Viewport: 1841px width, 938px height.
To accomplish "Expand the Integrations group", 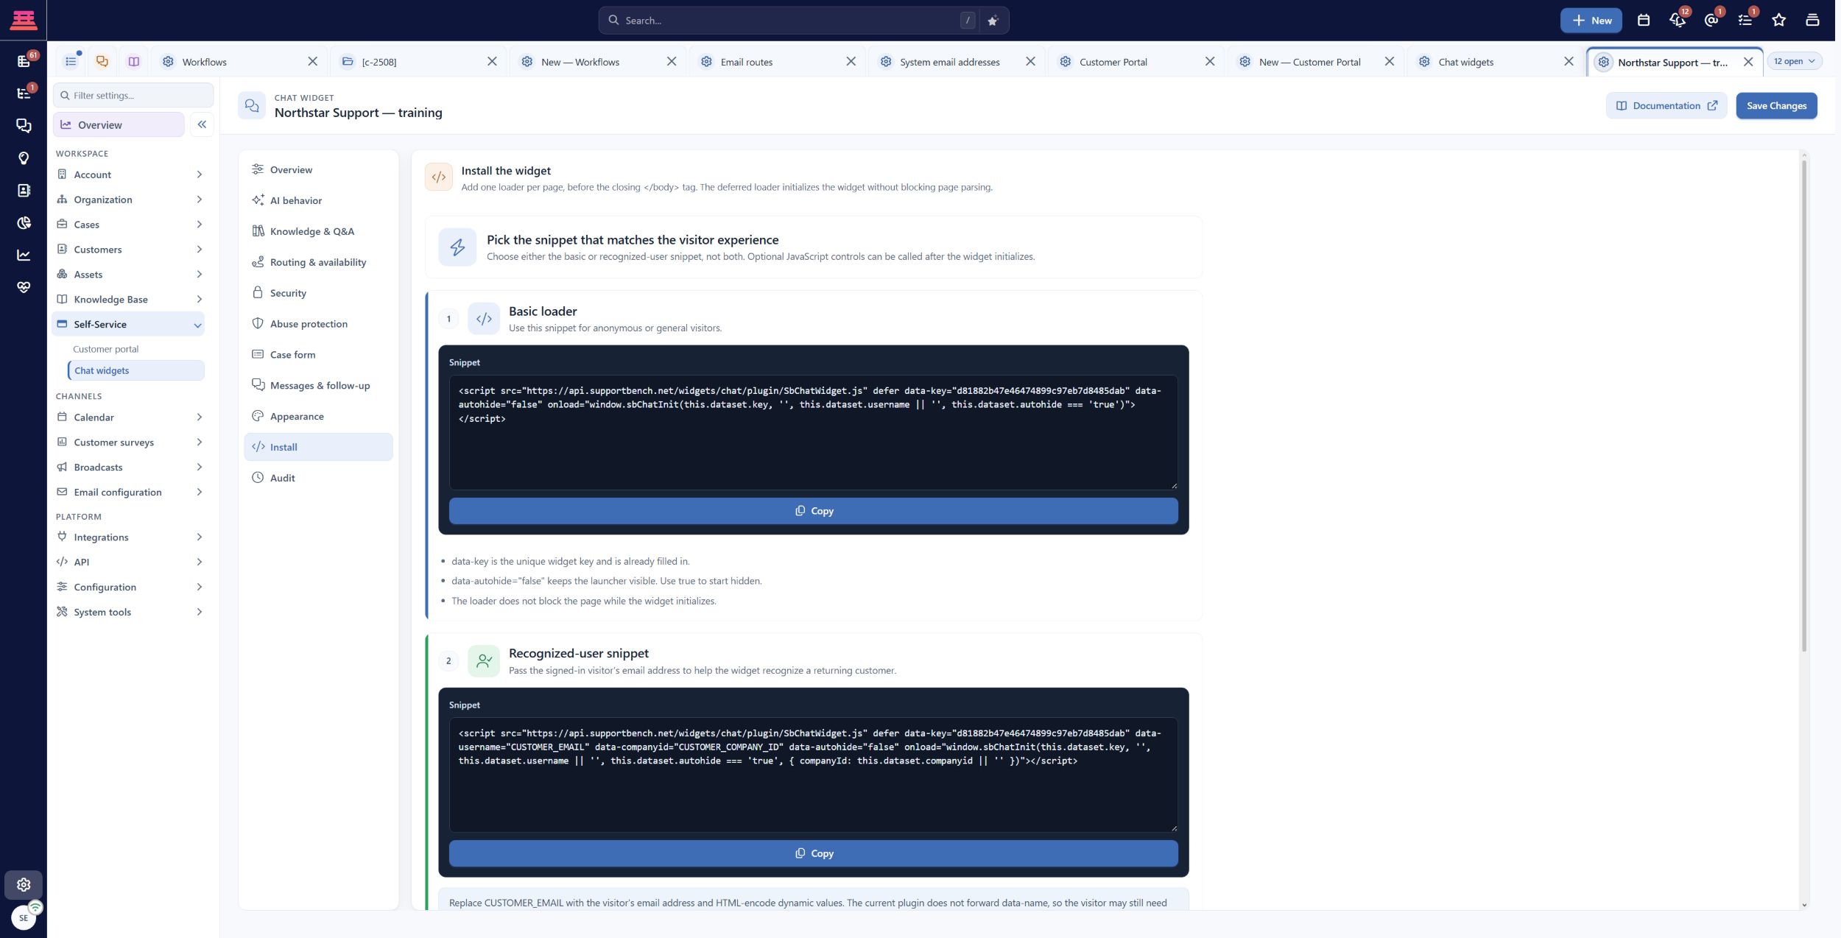I will (130, 537).
